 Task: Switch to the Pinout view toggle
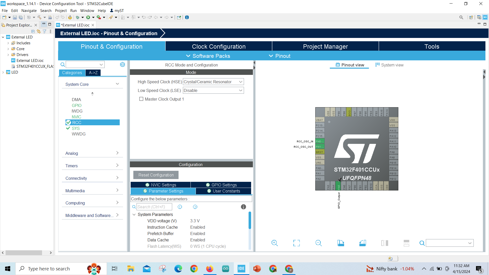pyautogui.click(x=349, y=65)
